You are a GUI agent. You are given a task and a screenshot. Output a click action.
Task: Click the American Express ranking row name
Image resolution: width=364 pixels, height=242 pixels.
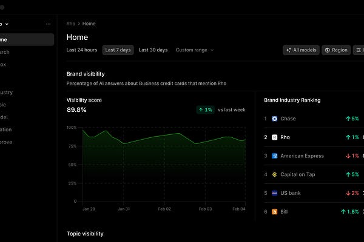(x=302, y=156)
